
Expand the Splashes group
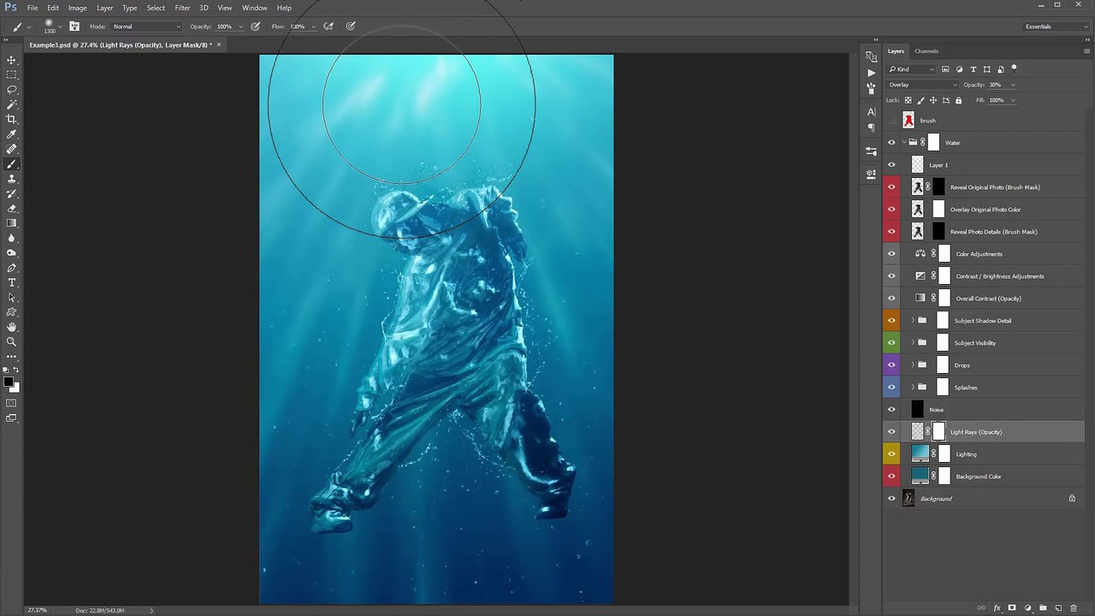(912, 388)
